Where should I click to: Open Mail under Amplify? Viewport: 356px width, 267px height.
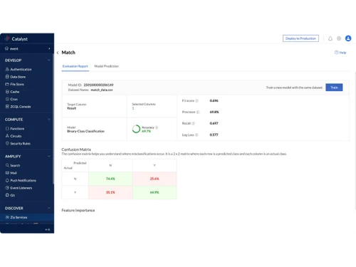point(11,173)
